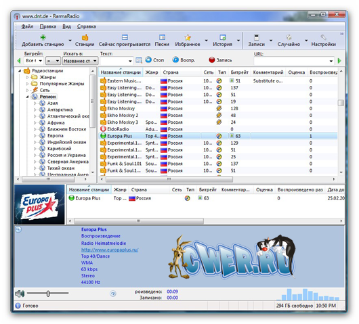Open the Записи toolbar icon

257,37
